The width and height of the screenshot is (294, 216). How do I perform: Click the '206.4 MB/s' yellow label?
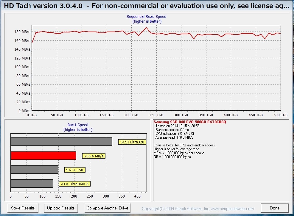point(94,156)
